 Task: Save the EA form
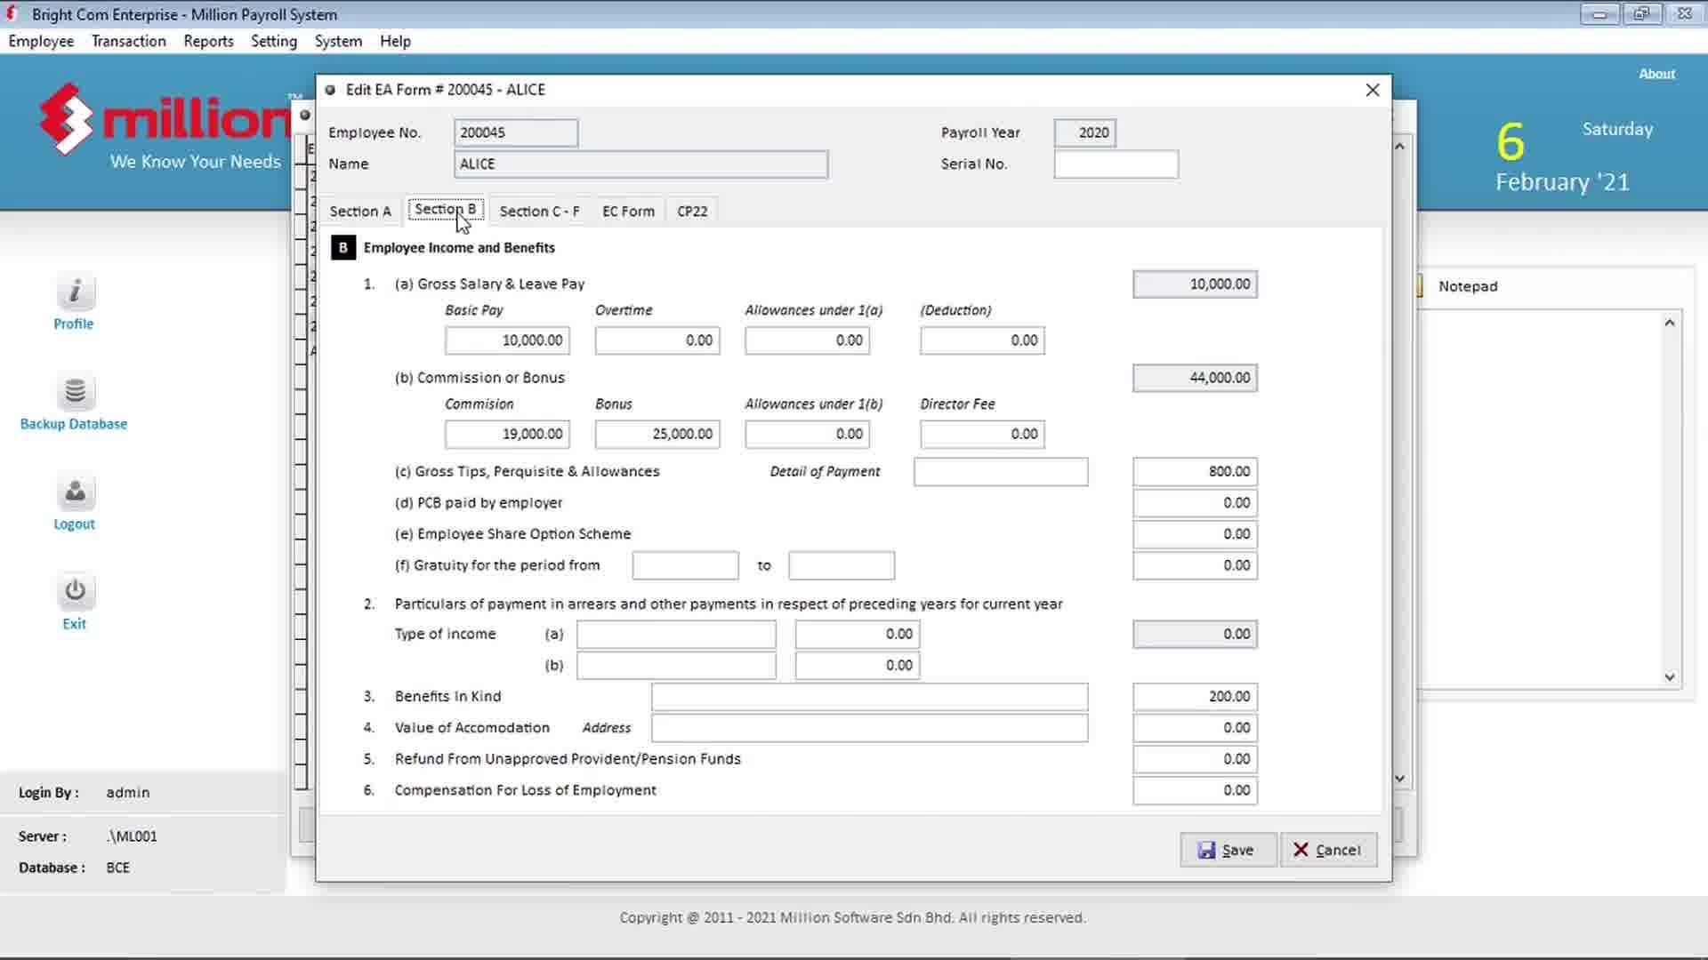pyautogui.click(x=1229, y=851)
